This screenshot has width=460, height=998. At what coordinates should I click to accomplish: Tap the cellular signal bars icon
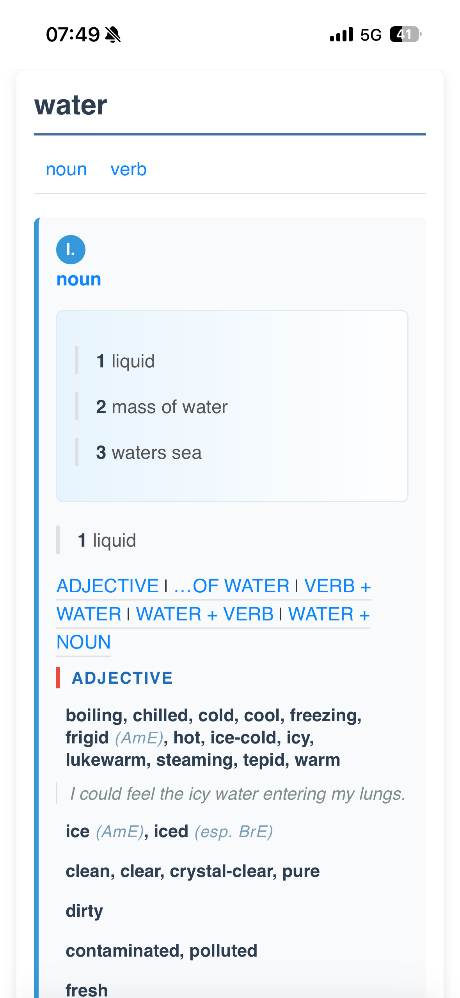341,35
